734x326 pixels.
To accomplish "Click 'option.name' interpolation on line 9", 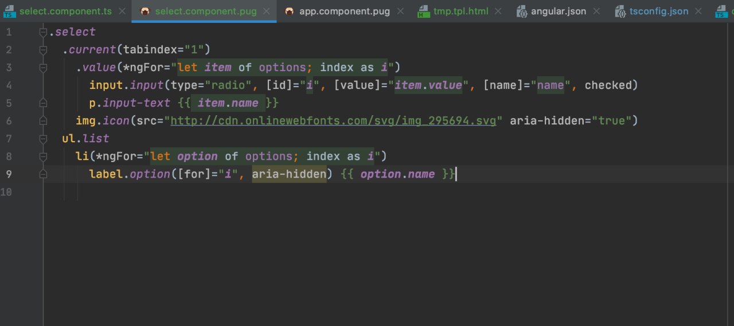I will pyautogui.click(x=398, y=174).
